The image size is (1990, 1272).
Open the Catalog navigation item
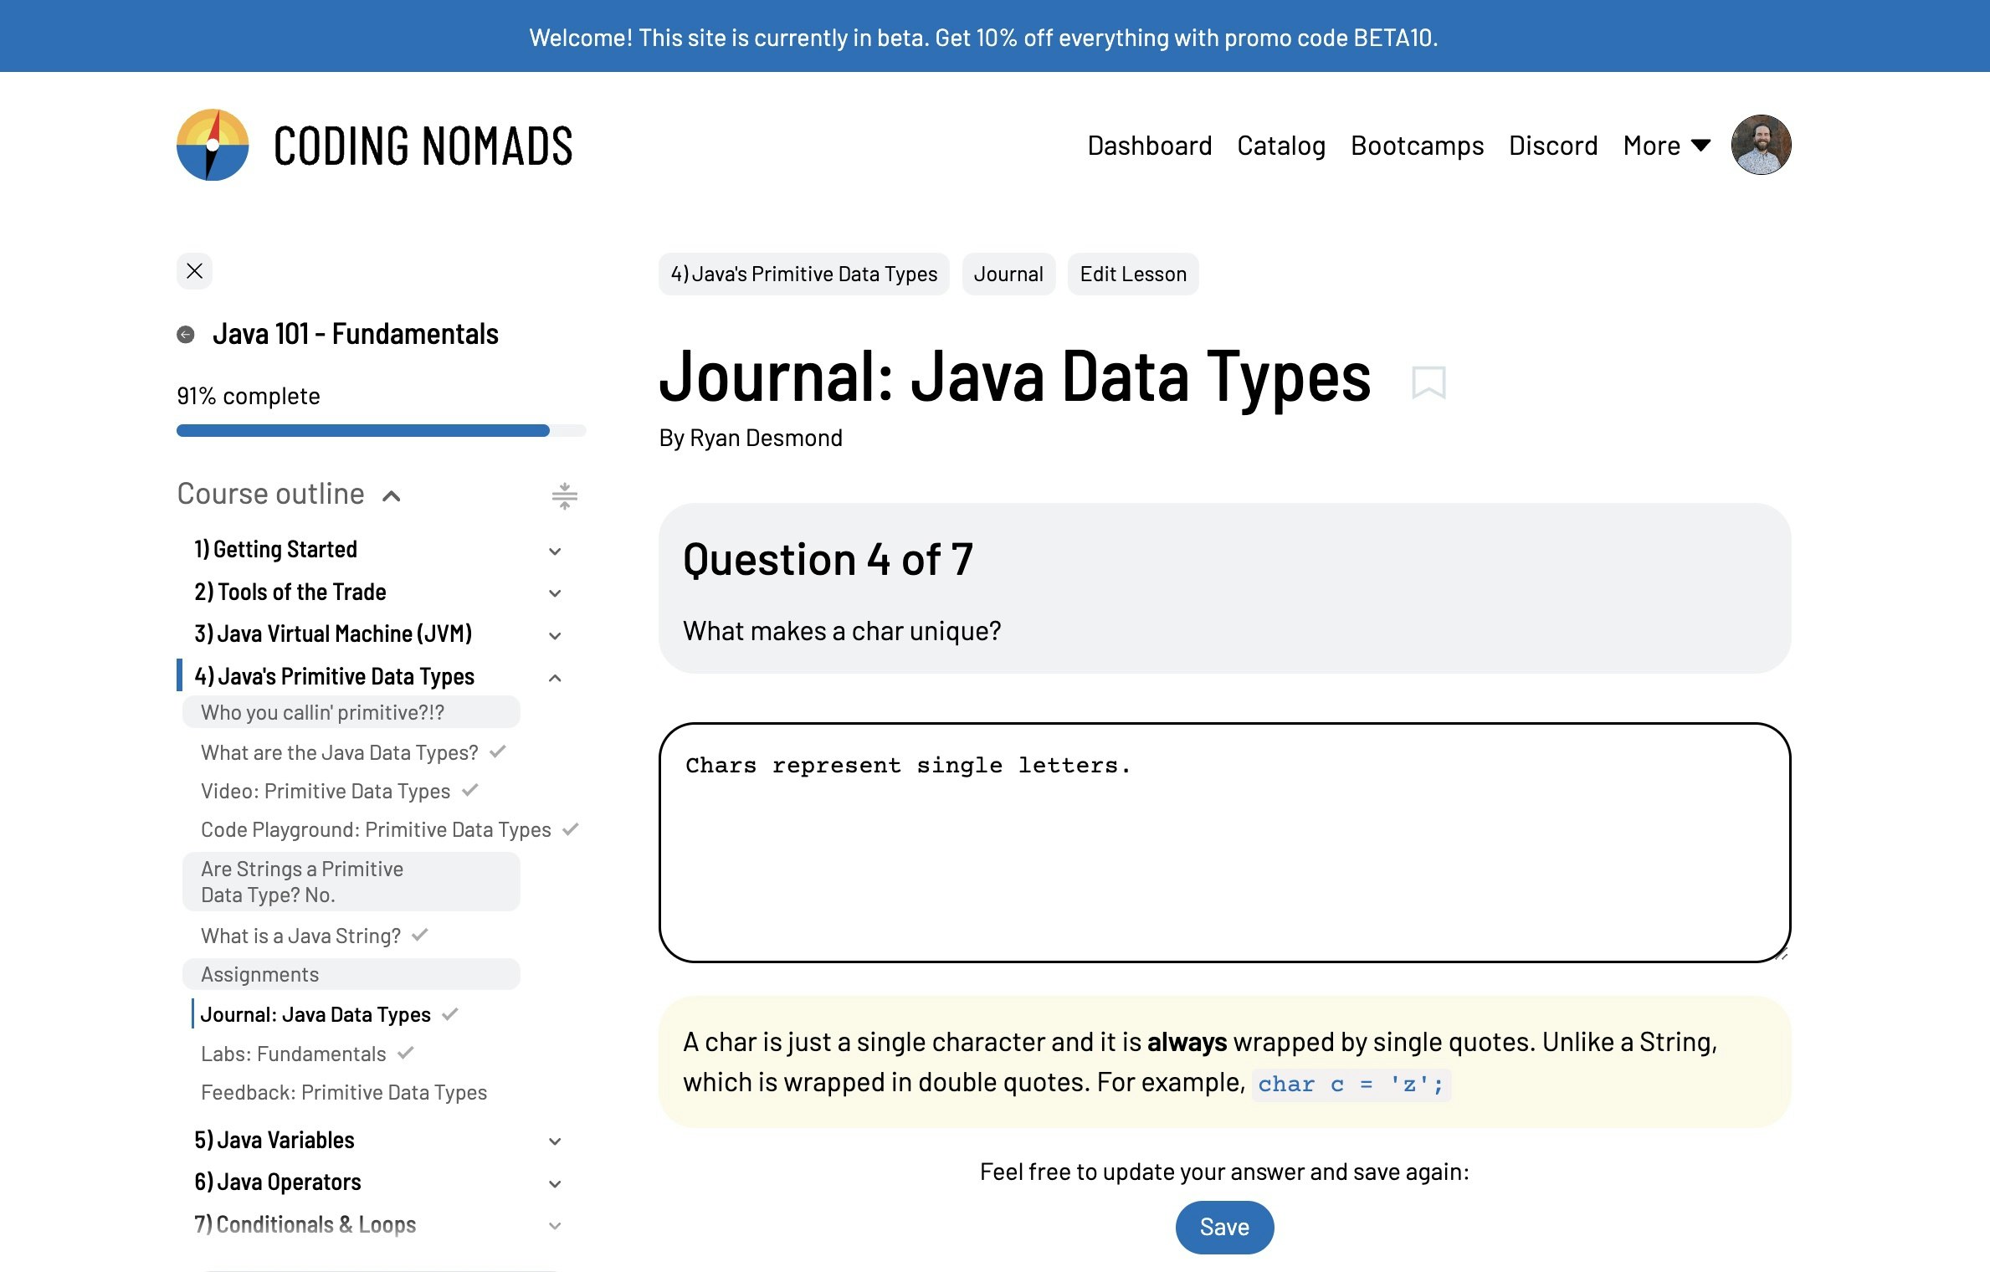coord(1280,146)
